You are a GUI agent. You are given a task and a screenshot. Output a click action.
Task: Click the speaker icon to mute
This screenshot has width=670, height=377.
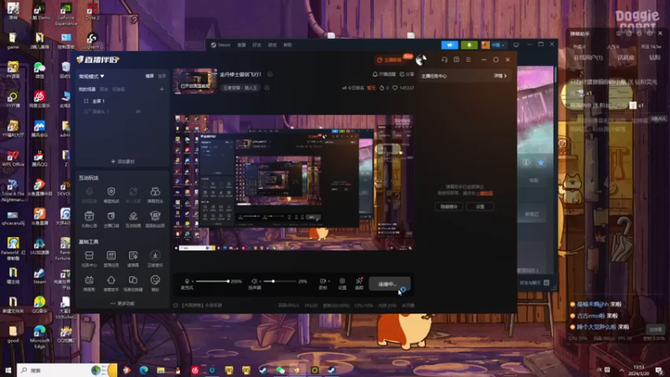pos(255,281)
